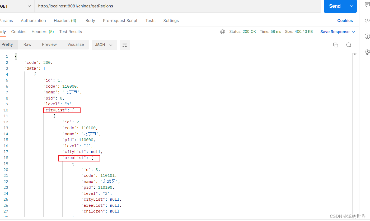The image size is (370, 221).
Task: Click the "code": 200 line
Action: point(39,62)
